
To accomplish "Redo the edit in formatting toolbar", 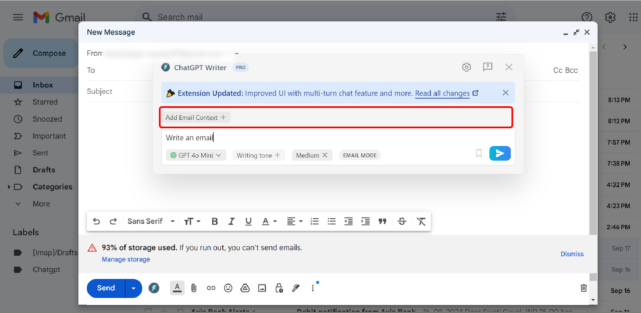I will tap(113, 221).
